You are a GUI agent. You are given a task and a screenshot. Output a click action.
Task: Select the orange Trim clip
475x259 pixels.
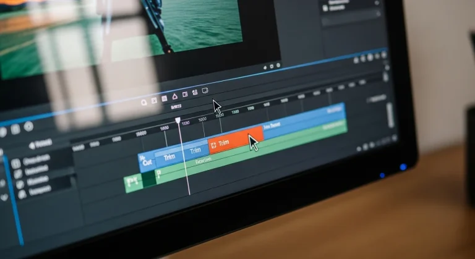[236, 140]
